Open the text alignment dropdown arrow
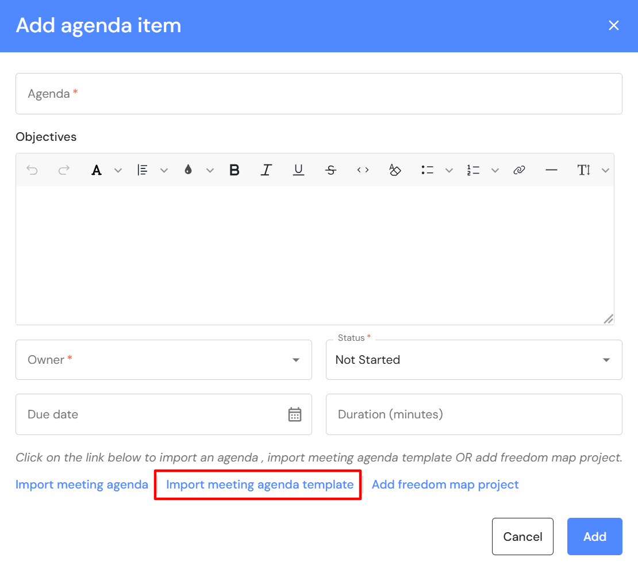 [x=164, y=170]
